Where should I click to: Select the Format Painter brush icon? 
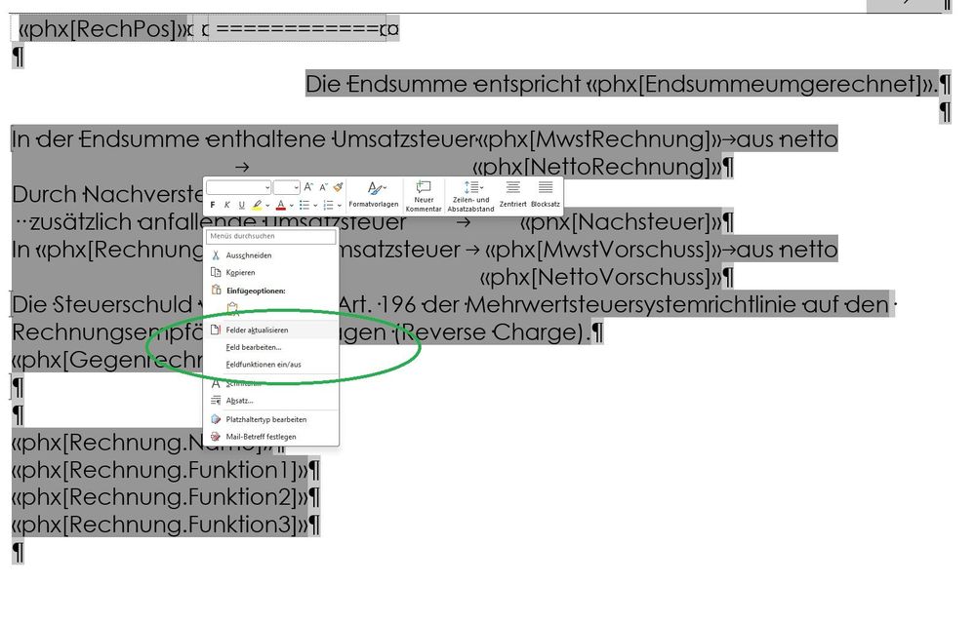338,186
